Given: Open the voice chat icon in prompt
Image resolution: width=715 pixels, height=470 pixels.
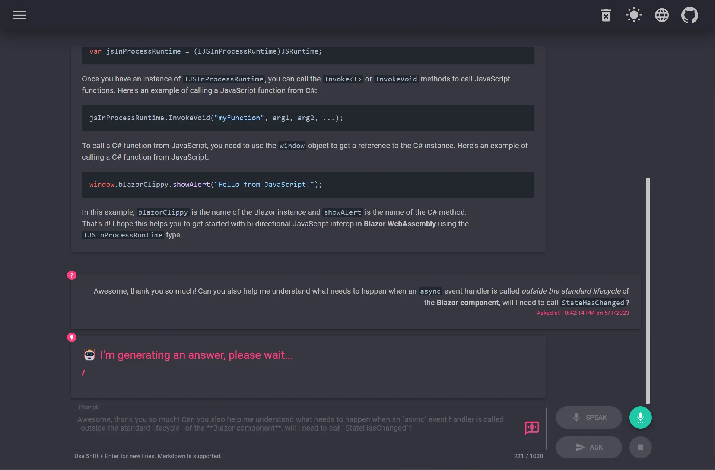Looking at the screenshot, I should coord(532,428).
